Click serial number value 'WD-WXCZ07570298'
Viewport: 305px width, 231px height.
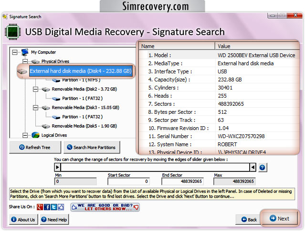tap(241, 136)
